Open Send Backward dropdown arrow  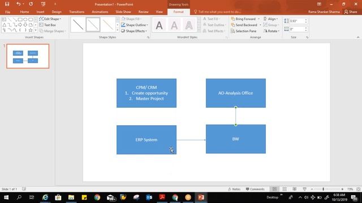[260, 25]
